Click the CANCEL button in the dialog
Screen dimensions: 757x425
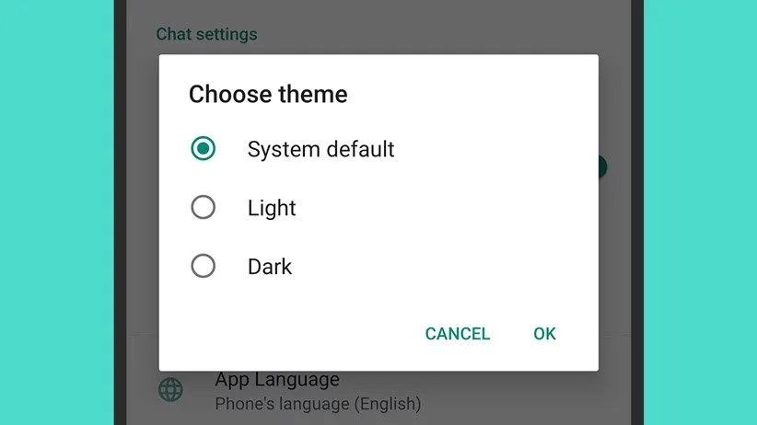[x=457, y=334]
